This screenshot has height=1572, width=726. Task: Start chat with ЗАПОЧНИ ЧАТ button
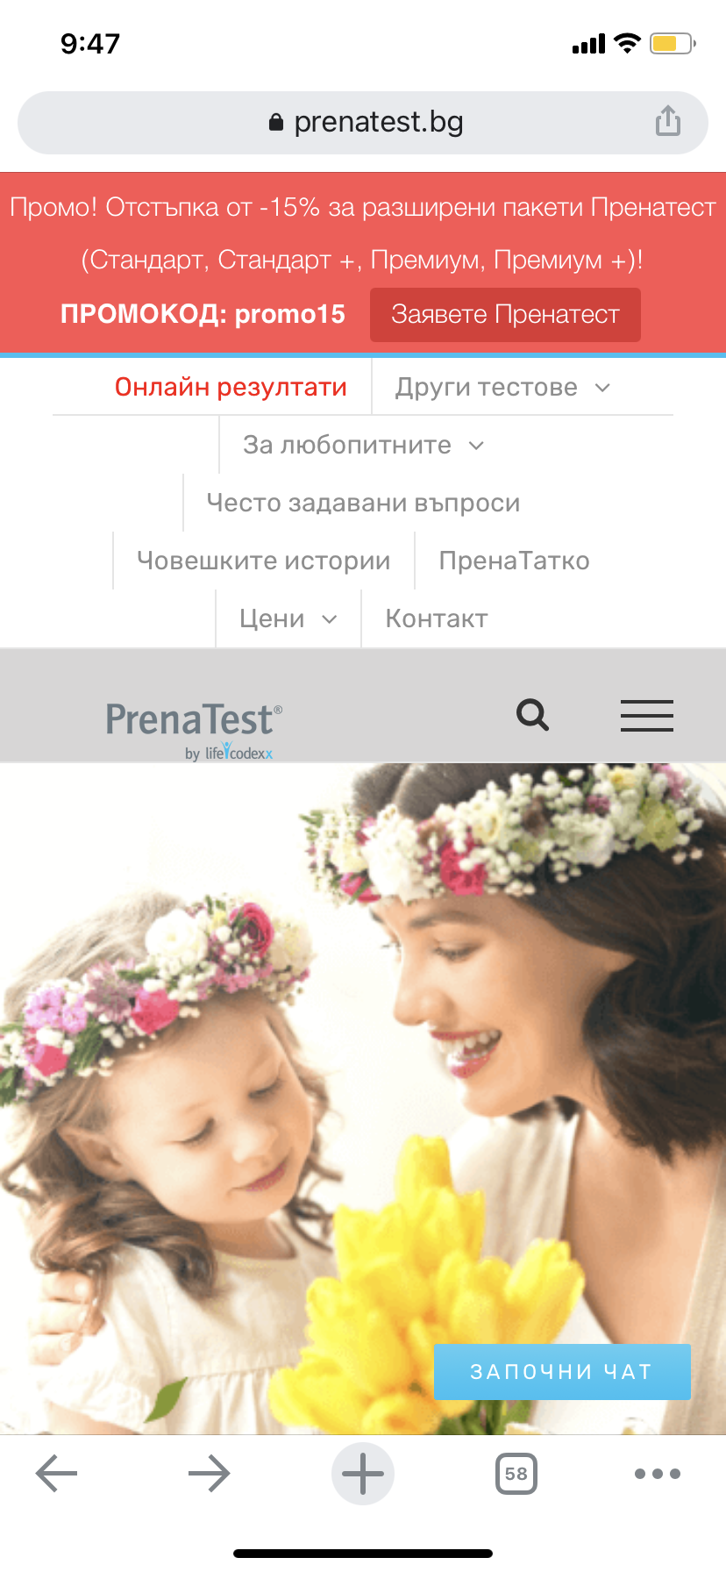click(562, 1371)
